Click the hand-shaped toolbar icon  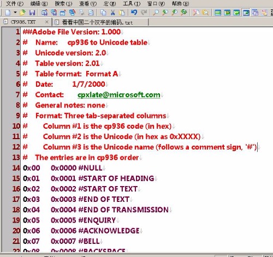264,13
